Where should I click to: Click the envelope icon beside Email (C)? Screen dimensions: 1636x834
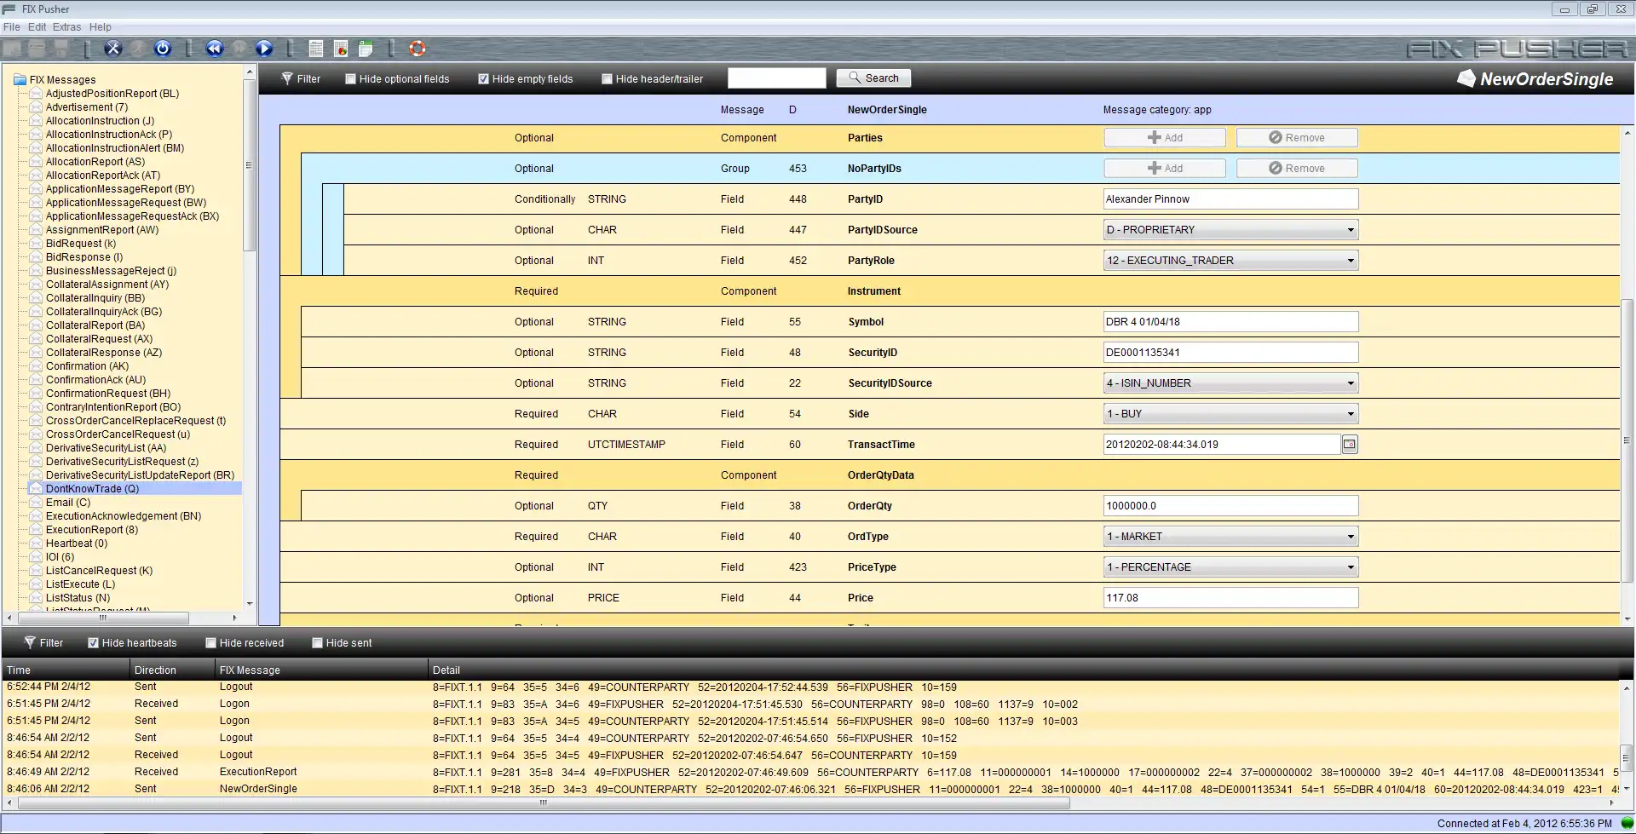point(36,503)
